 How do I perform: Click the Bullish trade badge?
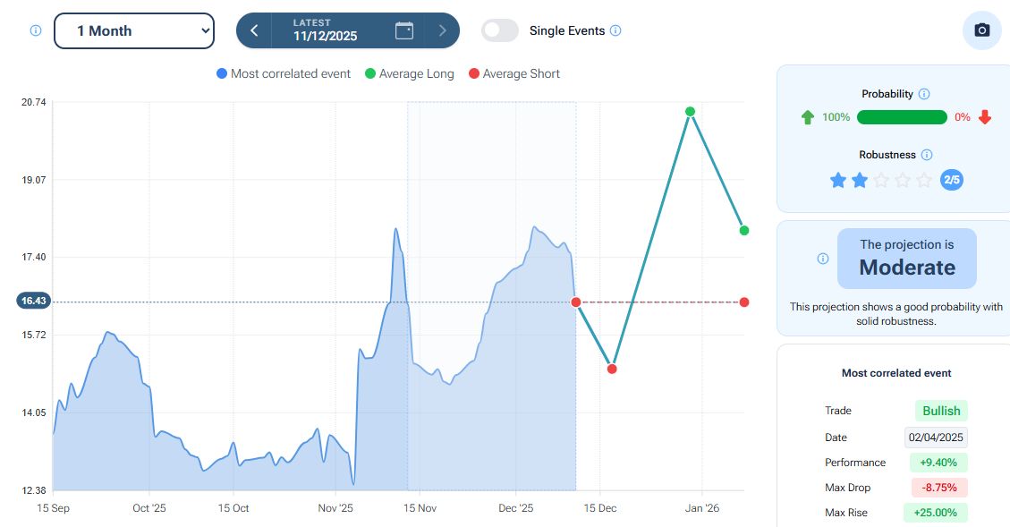tap(941, 411)
